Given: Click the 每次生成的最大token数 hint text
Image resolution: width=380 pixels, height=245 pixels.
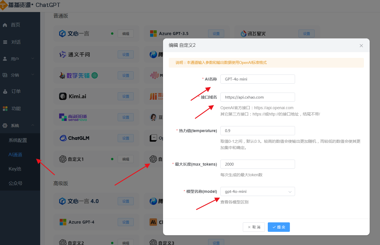Looking at the screenshot, I should click(x=241, y=175).
